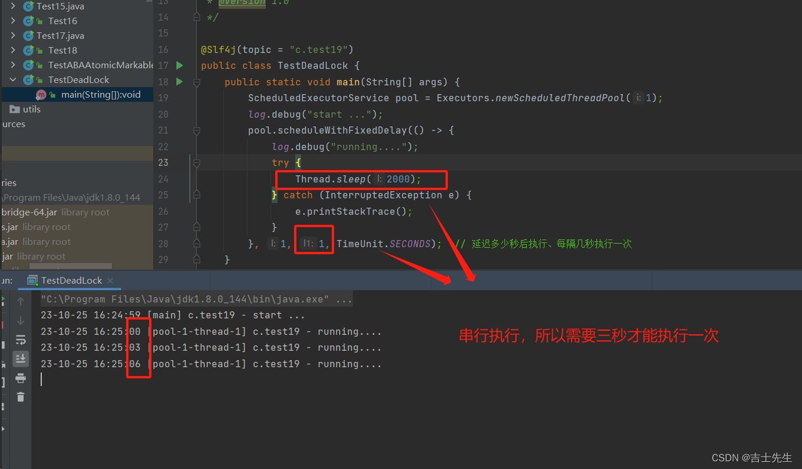
Task: Click the TestABAAtomicMarkable class icon
Action: [28, 65]
